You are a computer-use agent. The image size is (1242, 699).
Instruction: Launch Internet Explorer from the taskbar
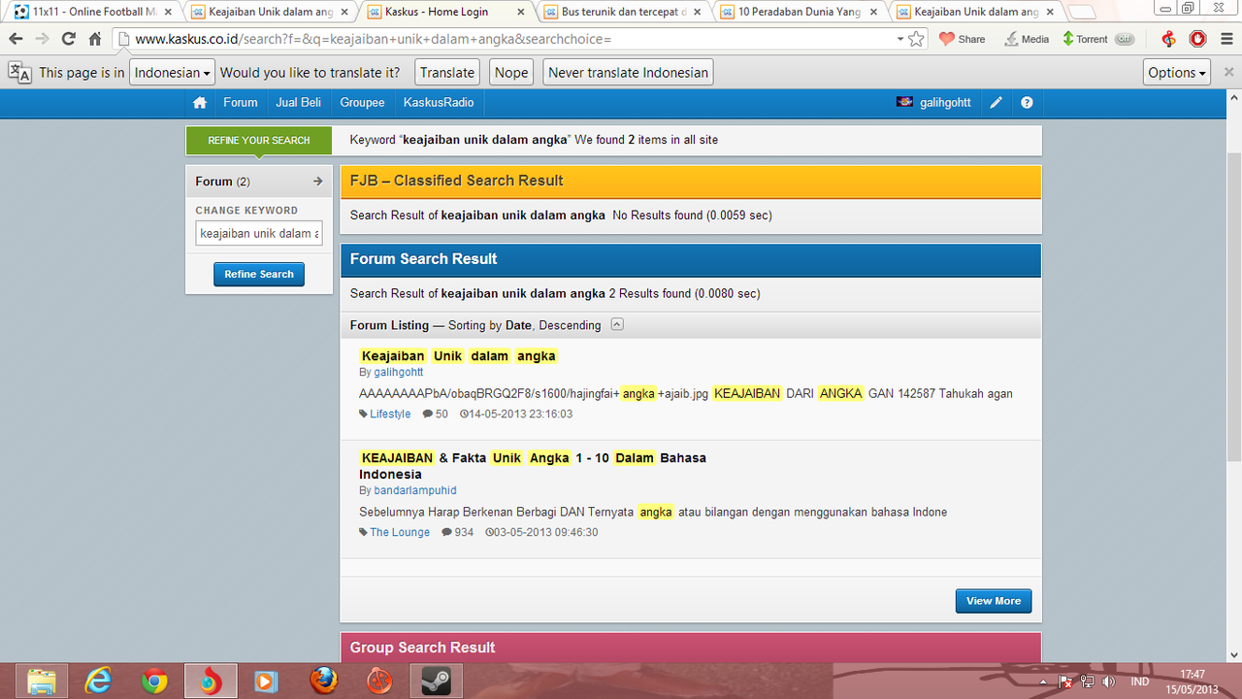[98, 682]
